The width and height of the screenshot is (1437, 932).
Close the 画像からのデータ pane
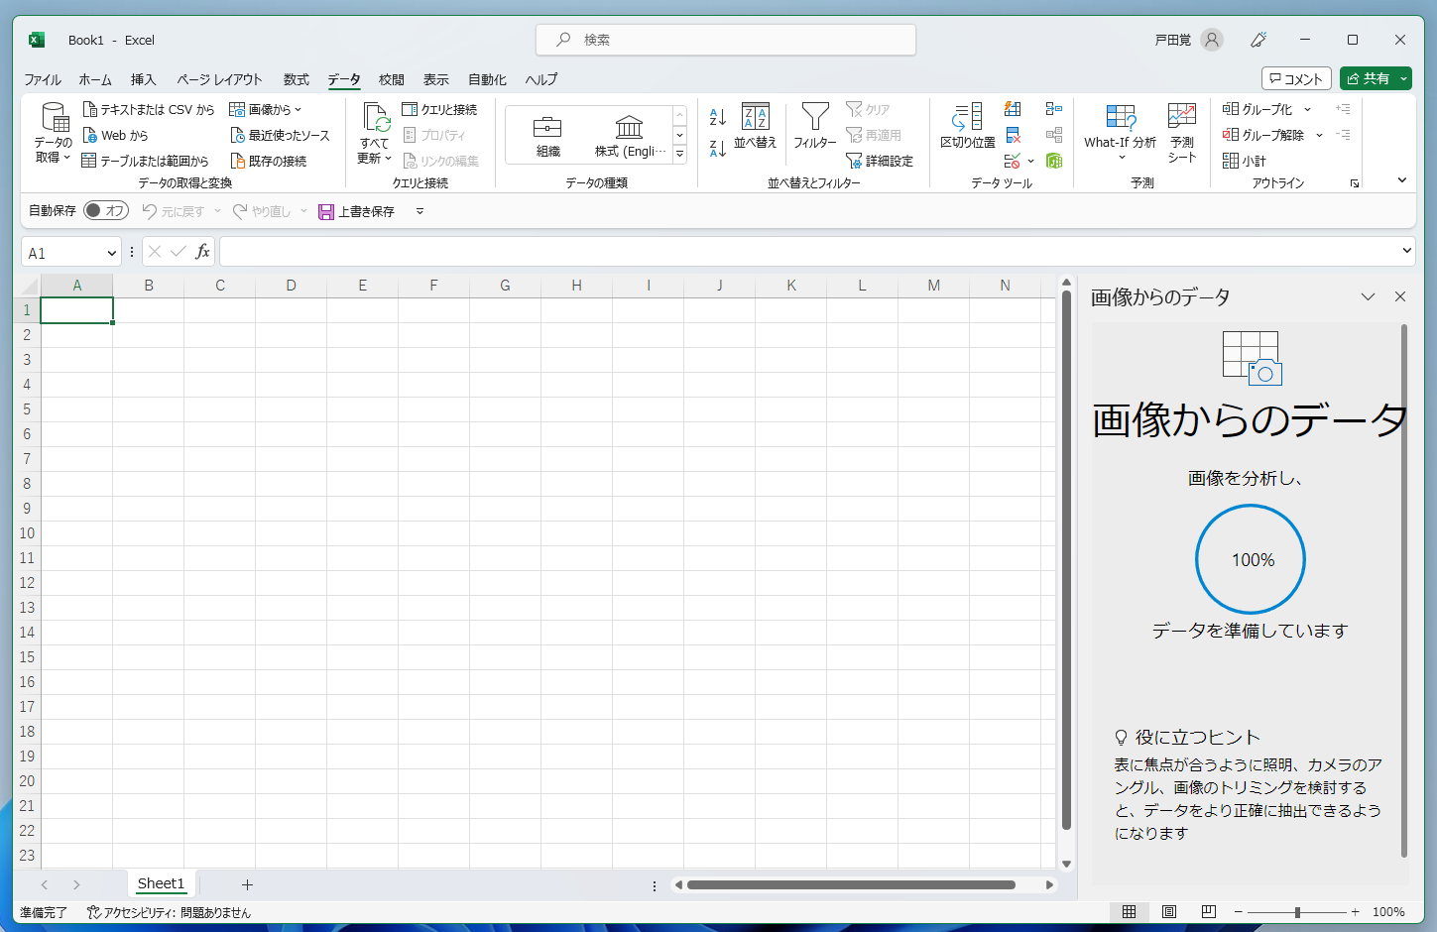click(1400, 296)
